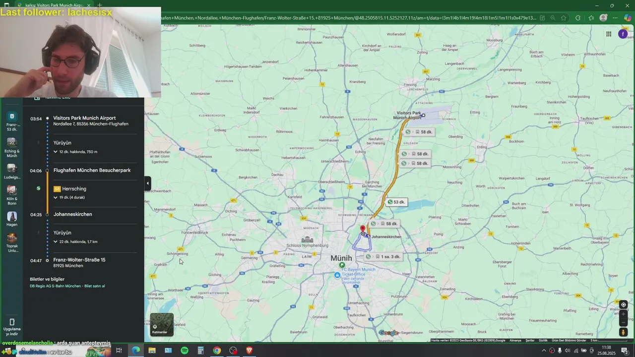
Task: Select the Flughafen München Besucherpark stop
Action: point(92,170)
